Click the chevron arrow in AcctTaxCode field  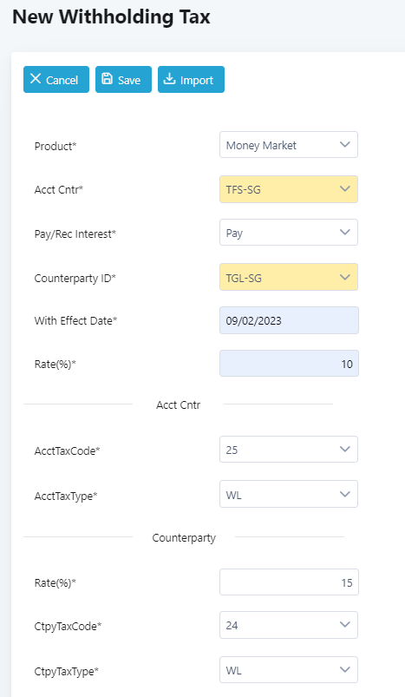click(344, 449)
